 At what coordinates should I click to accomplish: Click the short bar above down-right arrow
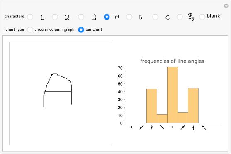click(x=162, y=119)
